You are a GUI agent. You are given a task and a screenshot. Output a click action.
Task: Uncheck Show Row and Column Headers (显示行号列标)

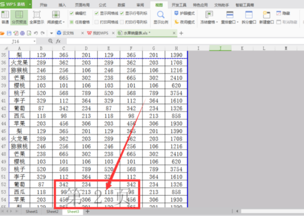[122, 13]
